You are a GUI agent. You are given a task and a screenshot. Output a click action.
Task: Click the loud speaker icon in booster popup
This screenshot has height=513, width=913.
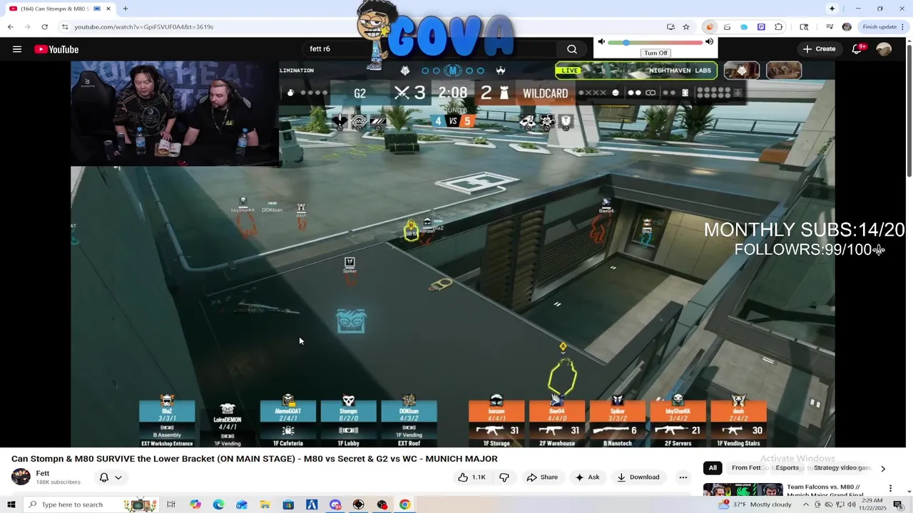coord(709,42)
